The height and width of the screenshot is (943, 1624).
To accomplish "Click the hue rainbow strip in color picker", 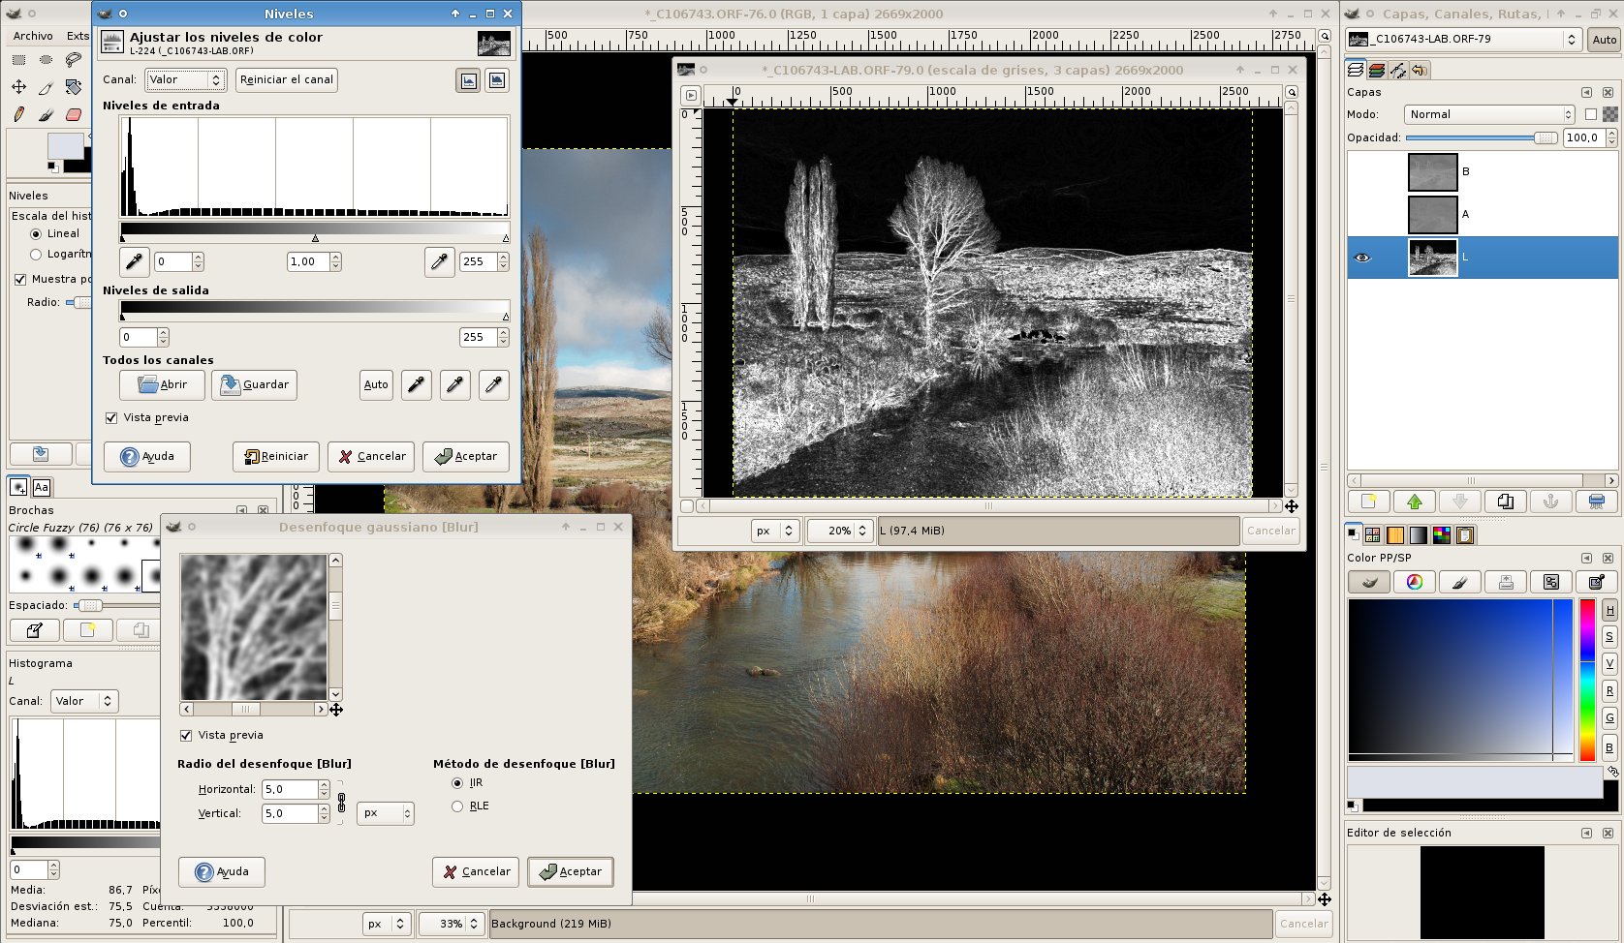I will click(1587, 680).
